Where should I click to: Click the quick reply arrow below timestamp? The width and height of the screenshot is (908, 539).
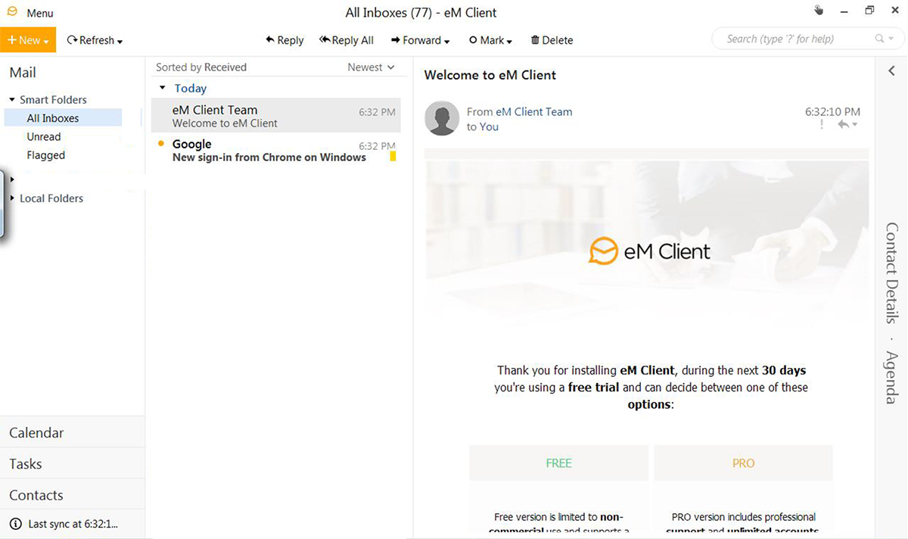[x=844, y=125]
